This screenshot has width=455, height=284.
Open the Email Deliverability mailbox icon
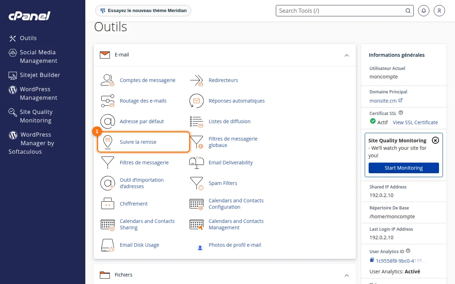tap(196, 163)
